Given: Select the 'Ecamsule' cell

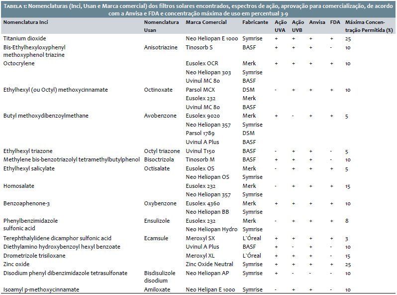Looking at the screenshot, I should (x=156, y=238).
